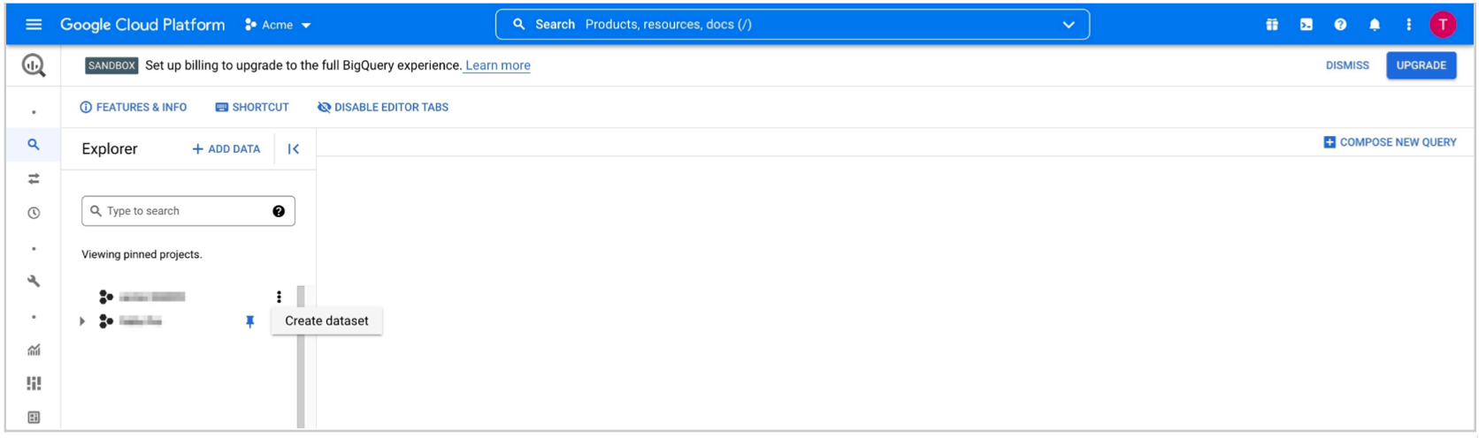Image resolution: width=1479 pixels, height=438 pixels.
Task: Collapse the Explorer panel
Action: click(294, 149)
